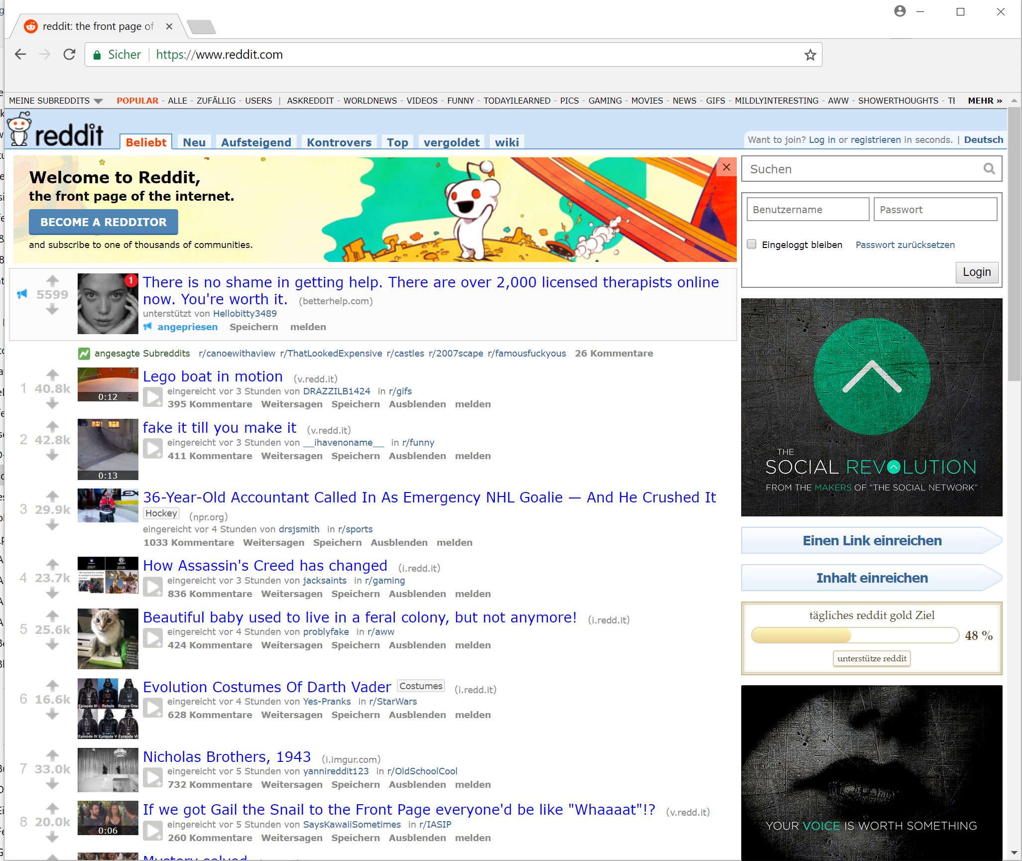Open Chrome profile account icon
Viewport: 1022px width, 861px height.
[x=900, y=11]
